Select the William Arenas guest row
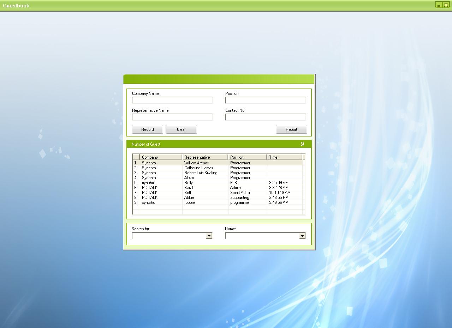The height and width of the screenshot is (328, 452). (x=196, y=163)
